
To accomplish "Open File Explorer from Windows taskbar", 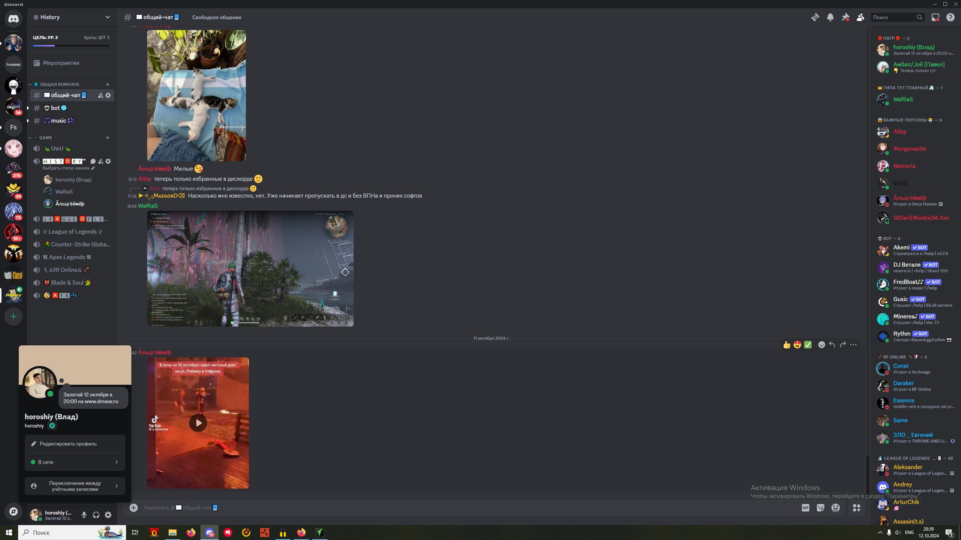I will (172, 532).
